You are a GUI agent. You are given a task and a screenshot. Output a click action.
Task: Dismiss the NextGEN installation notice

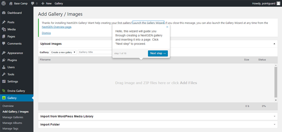(46, 33)
